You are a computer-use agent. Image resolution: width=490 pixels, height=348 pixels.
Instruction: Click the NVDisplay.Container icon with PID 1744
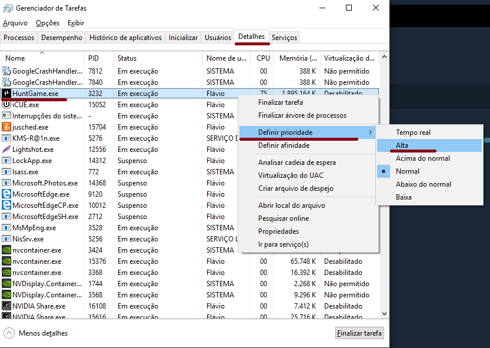[6, 284]
